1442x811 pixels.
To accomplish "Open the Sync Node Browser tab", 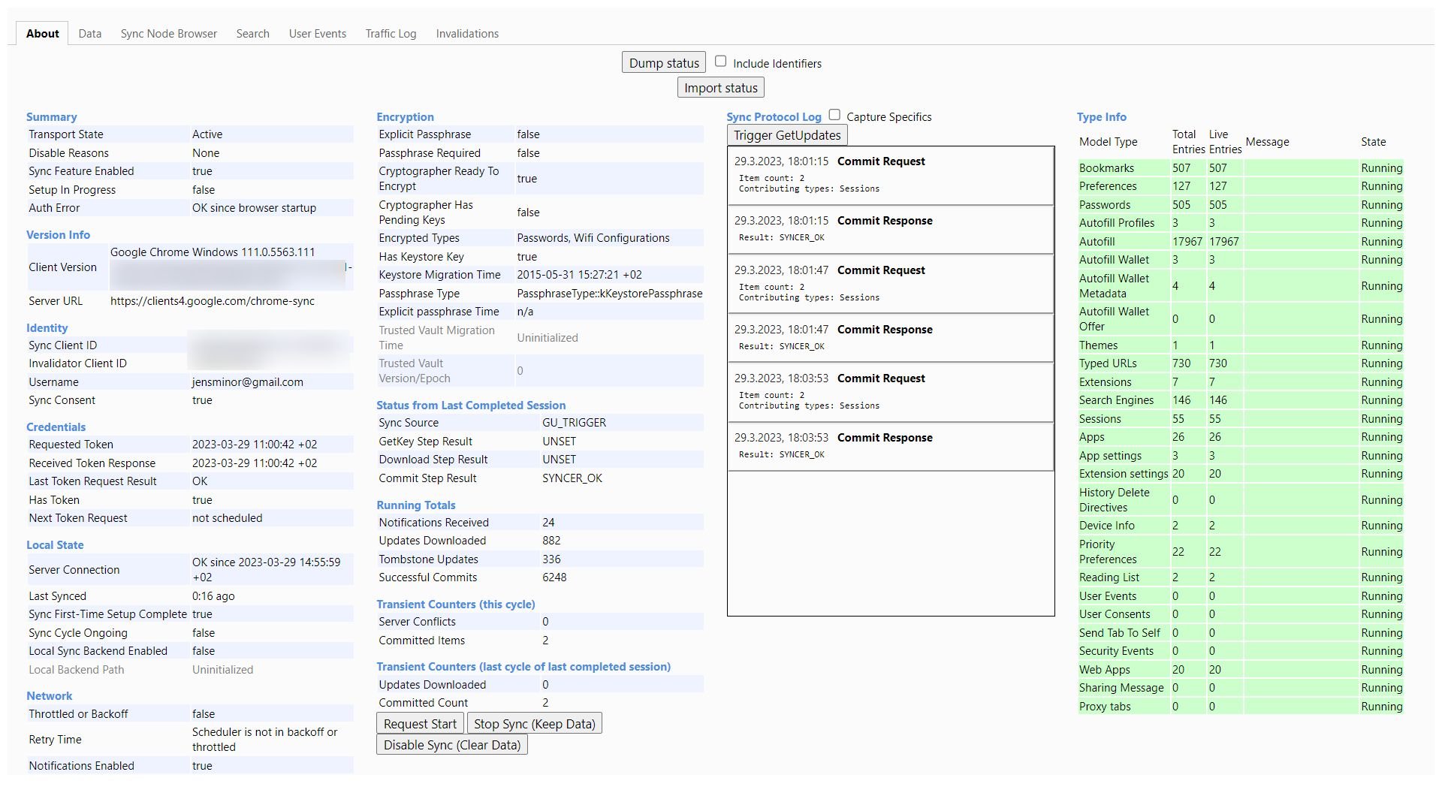I will point(168,34).
